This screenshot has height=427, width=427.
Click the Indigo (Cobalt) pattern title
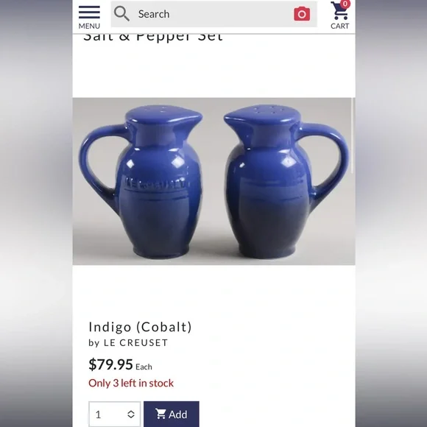point(140,327)
